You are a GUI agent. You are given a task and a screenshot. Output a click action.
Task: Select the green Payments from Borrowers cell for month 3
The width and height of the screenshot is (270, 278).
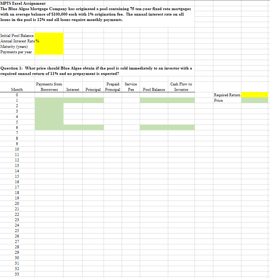(x=49, y=111)
